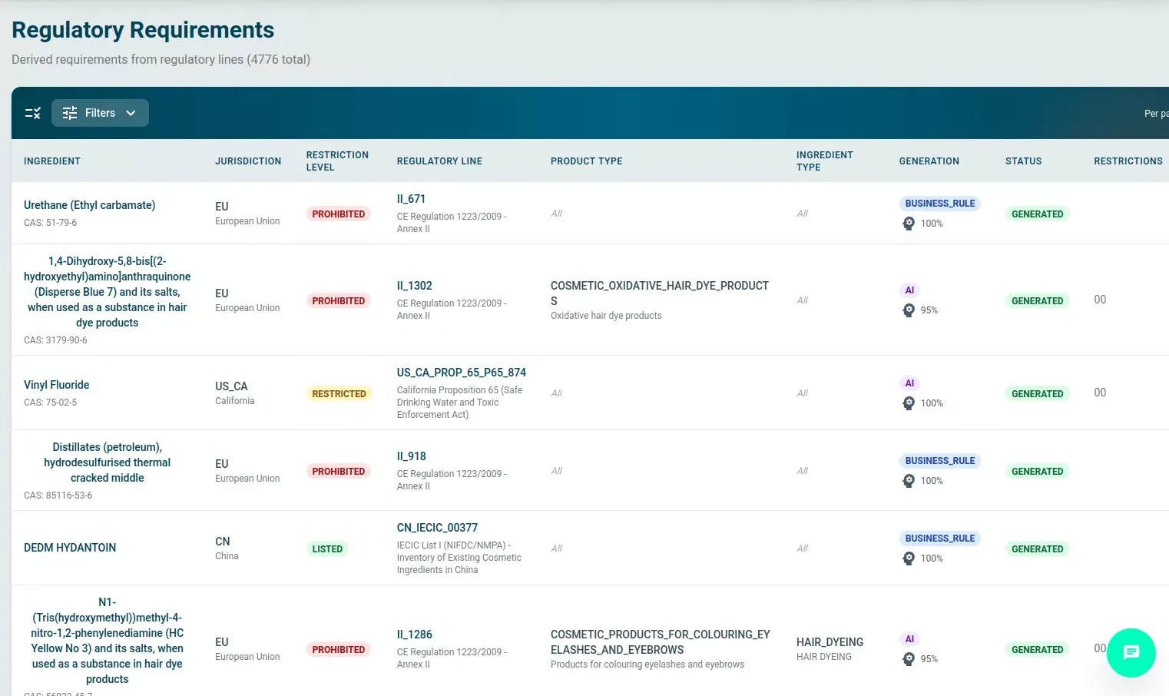Open regulatory line II_671
The width and height of the screenshot is (1169, 696).
click(x=411, y=199)
